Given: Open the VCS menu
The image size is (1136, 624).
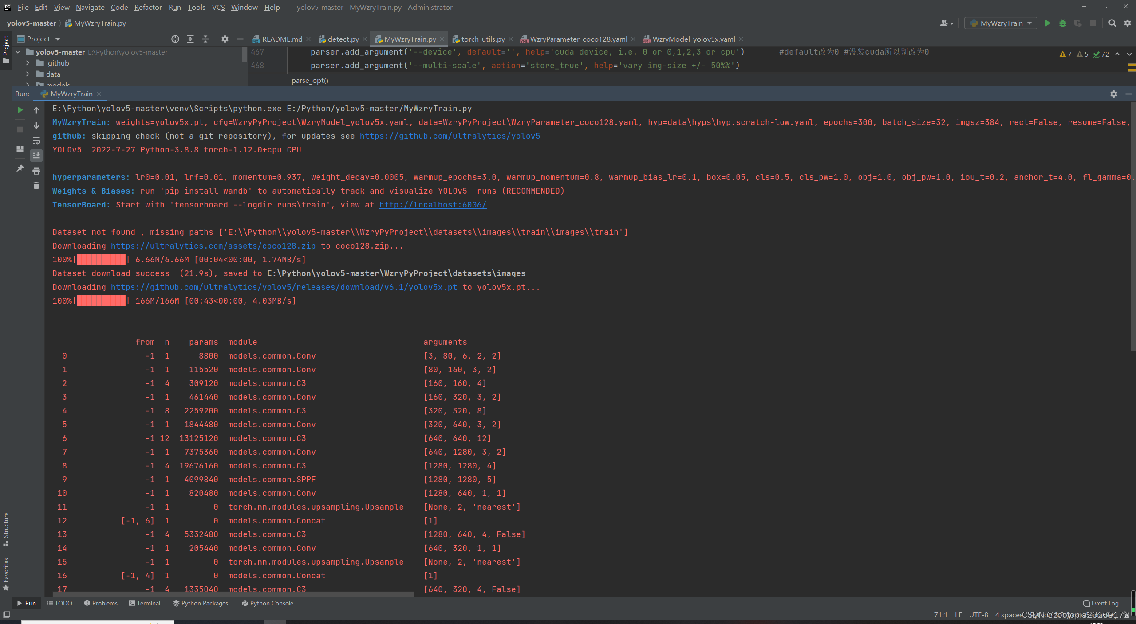Looking at the screenshot, I should pyautogui.click(x=218, y=7).
